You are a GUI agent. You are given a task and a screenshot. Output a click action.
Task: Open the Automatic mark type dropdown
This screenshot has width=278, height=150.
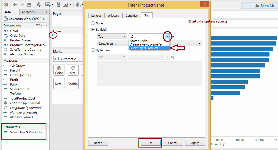(x=68, y=59)
